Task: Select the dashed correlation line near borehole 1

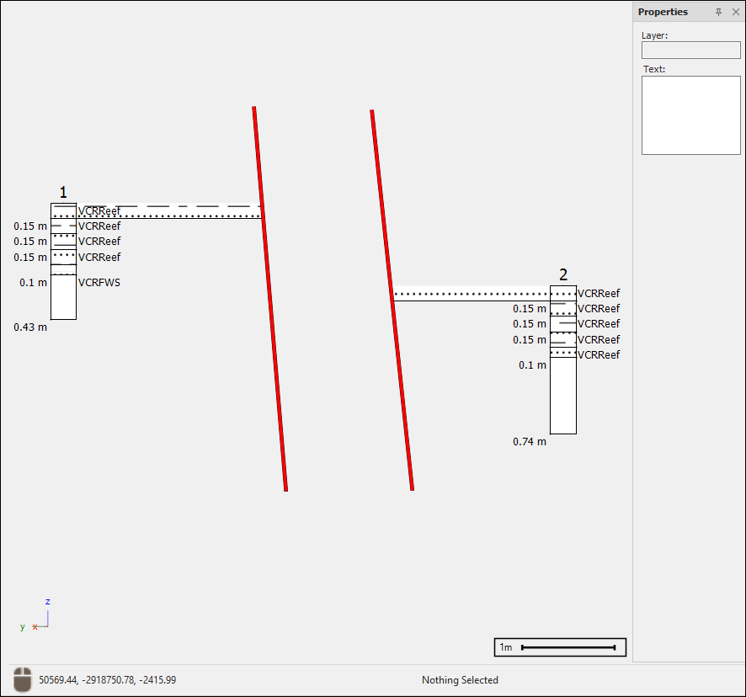Action: pyautogui.click(x=168, y=205)
